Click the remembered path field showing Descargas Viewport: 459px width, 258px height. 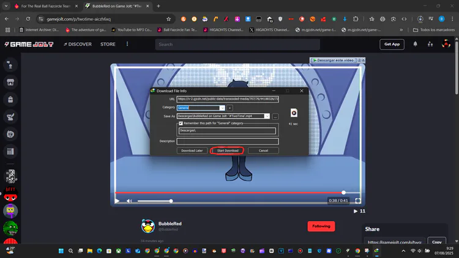(x=228, y=130)
